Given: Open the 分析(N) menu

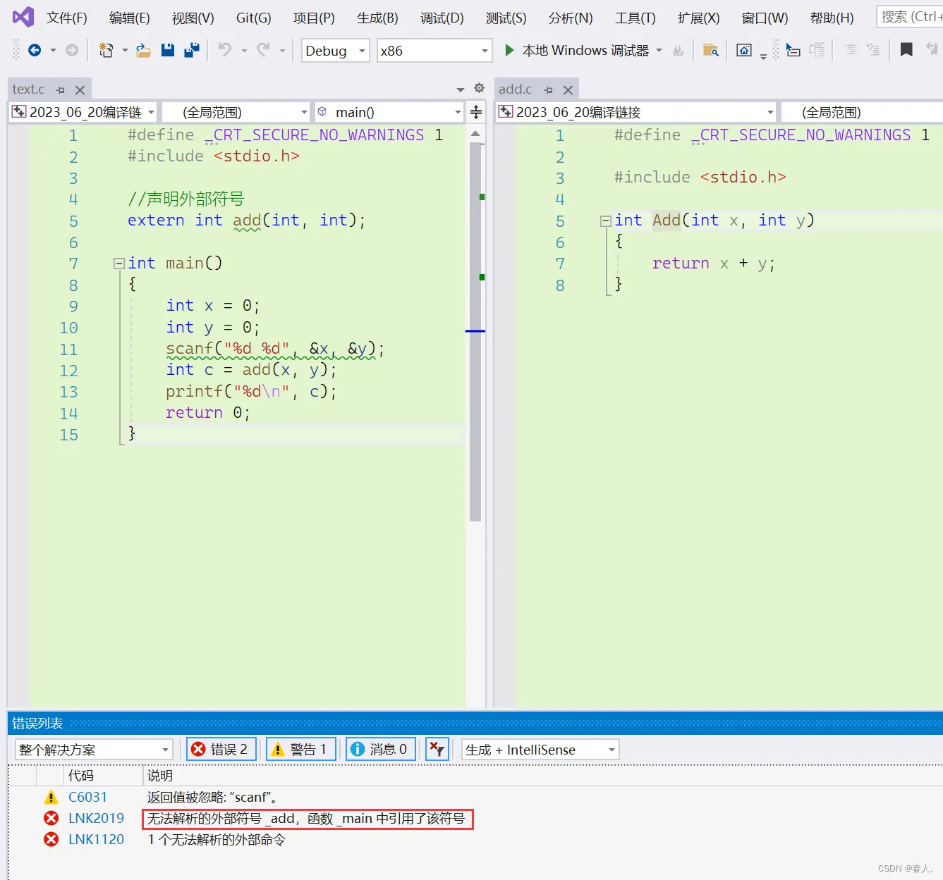Looking at the screenshot, I should 571,18.
